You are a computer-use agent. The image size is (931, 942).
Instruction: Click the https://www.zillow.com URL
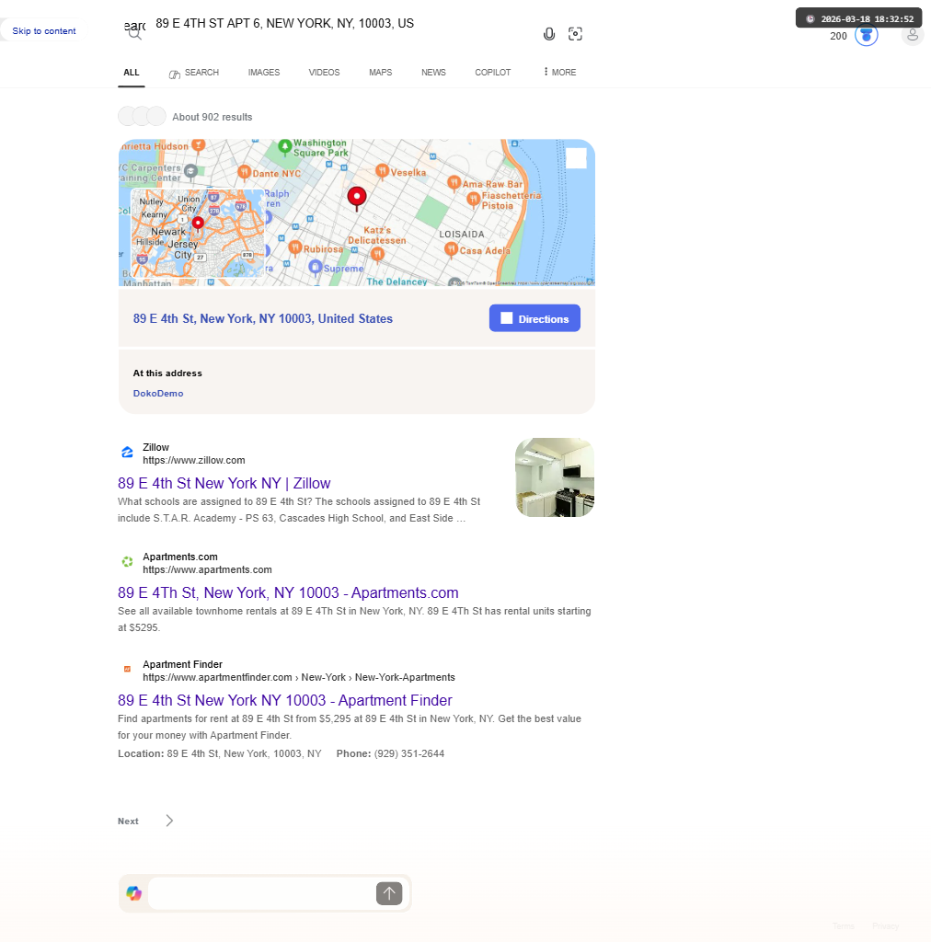pyautogui.click(x=193, y=460)
